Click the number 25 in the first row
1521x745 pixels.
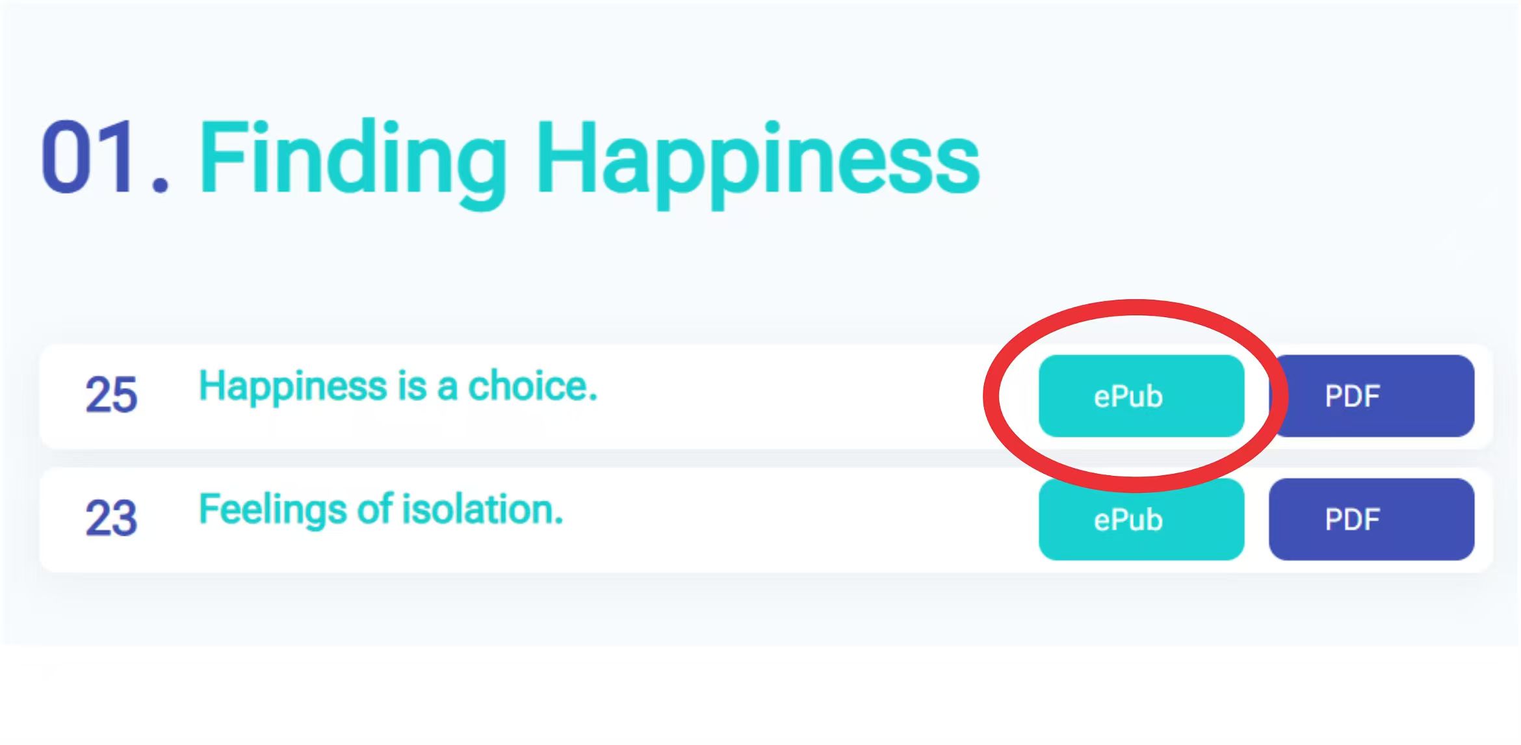[111, 395]
